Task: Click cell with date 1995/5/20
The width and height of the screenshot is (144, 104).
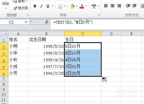Action: click(46, 46)
